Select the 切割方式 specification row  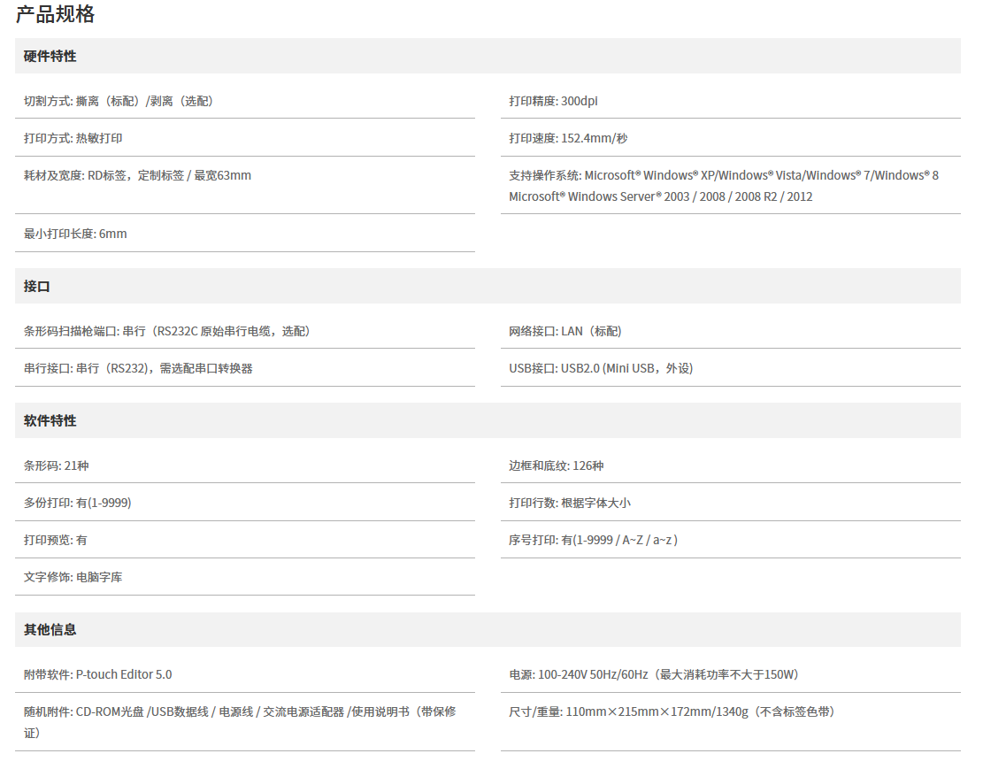pos(119,101)
